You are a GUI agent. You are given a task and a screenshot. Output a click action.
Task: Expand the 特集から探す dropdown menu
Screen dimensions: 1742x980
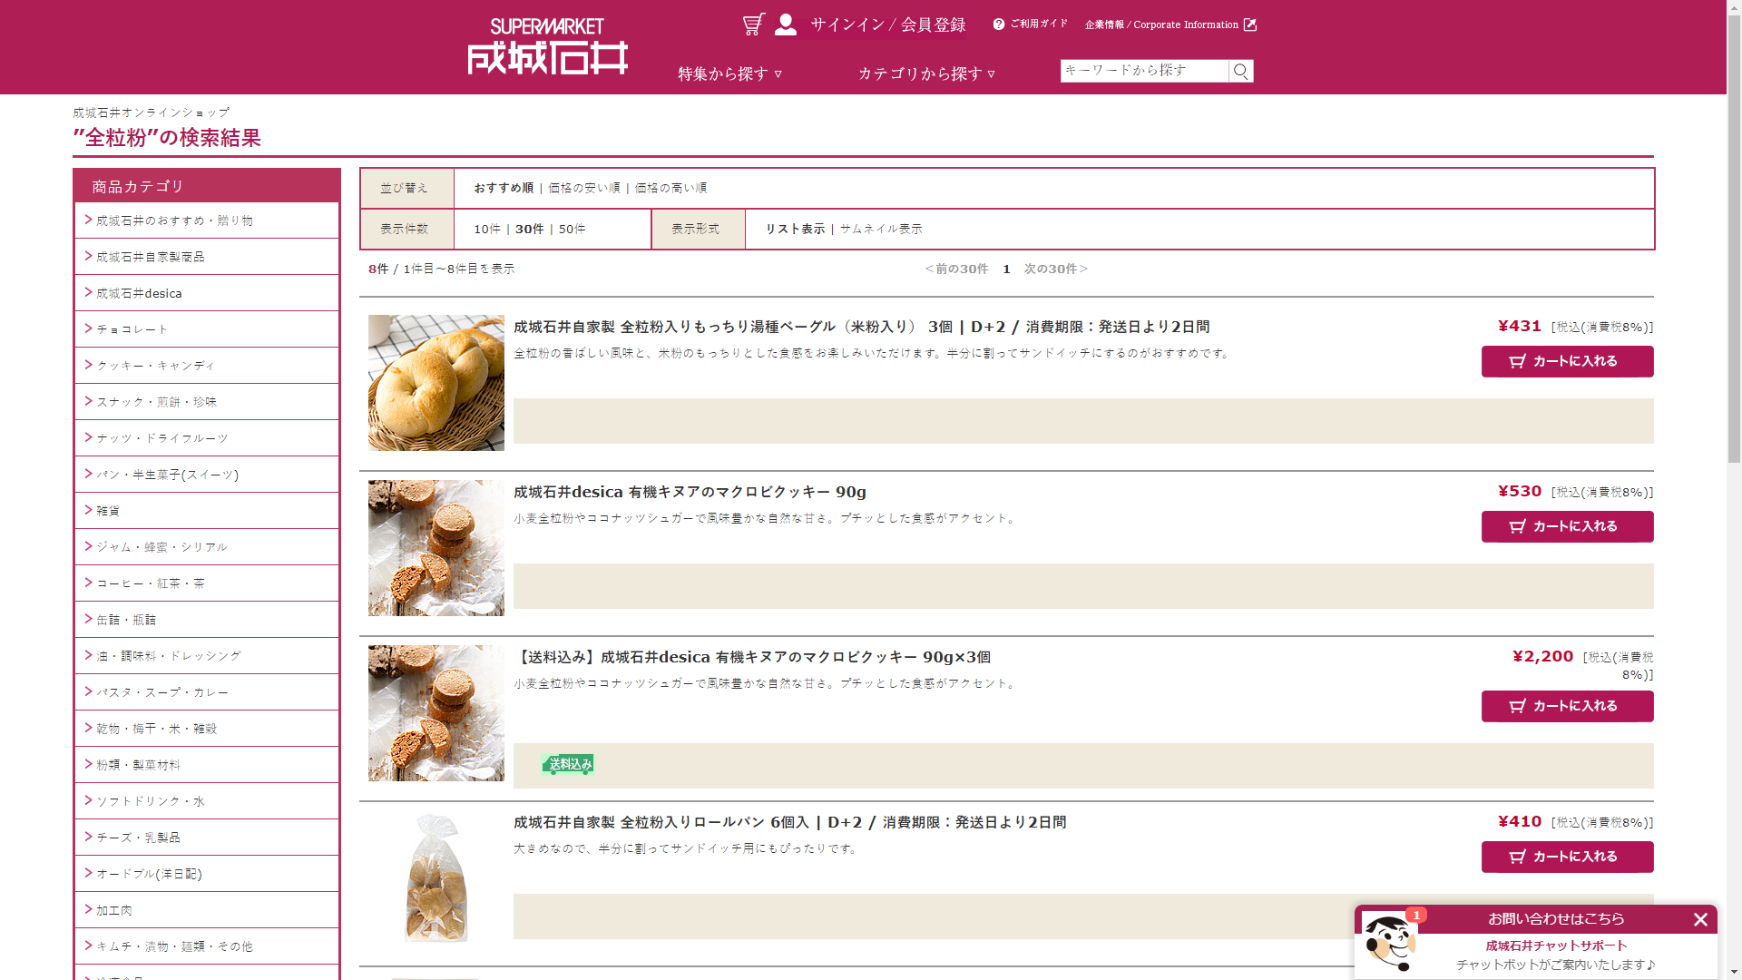[x=729, y=73]
